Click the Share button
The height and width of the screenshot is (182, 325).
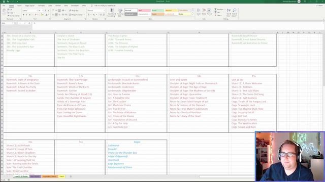coord(319,6)
